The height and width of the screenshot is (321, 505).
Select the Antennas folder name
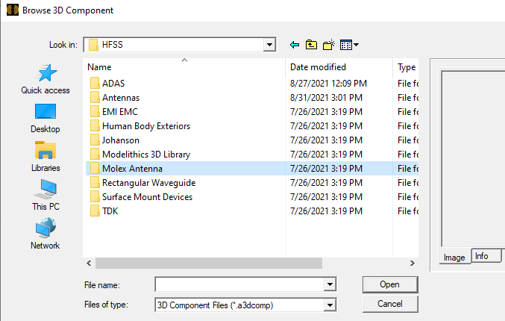click(121, 97)
